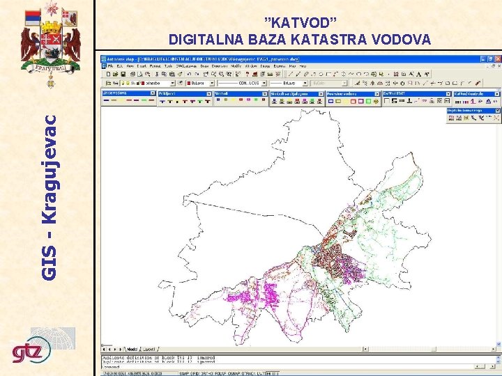Click the brush icon at the right end of the modify toolbar

(x=478, y=83)
